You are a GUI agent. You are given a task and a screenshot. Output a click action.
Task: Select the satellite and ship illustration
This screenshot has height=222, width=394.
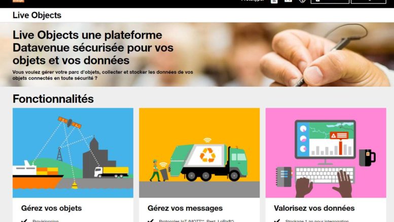[73, 153]
